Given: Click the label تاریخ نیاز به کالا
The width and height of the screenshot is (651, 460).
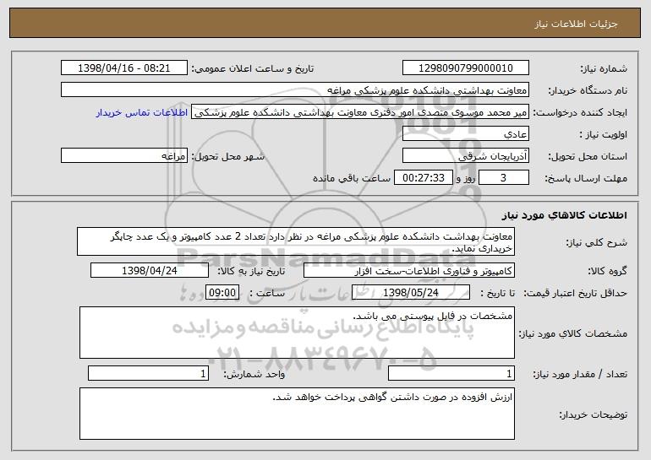Looking at the screenshot, I should pyautogui.click(x=251, y=272).
